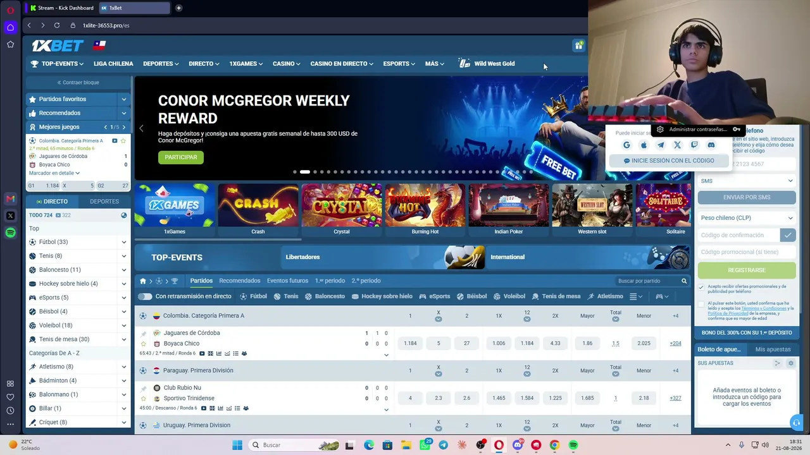Click the REGISTRARSE button

click(x=747, y=270)
